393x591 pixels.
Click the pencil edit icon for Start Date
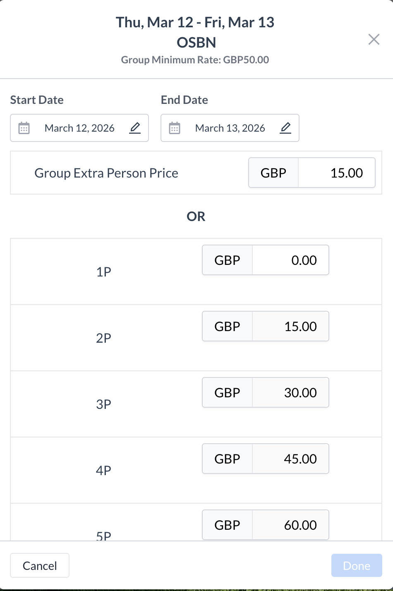[135, 128]
